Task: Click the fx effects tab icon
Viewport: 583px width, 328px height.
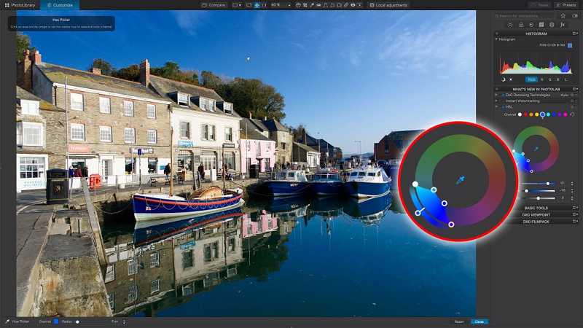Action: pos(563,24)
